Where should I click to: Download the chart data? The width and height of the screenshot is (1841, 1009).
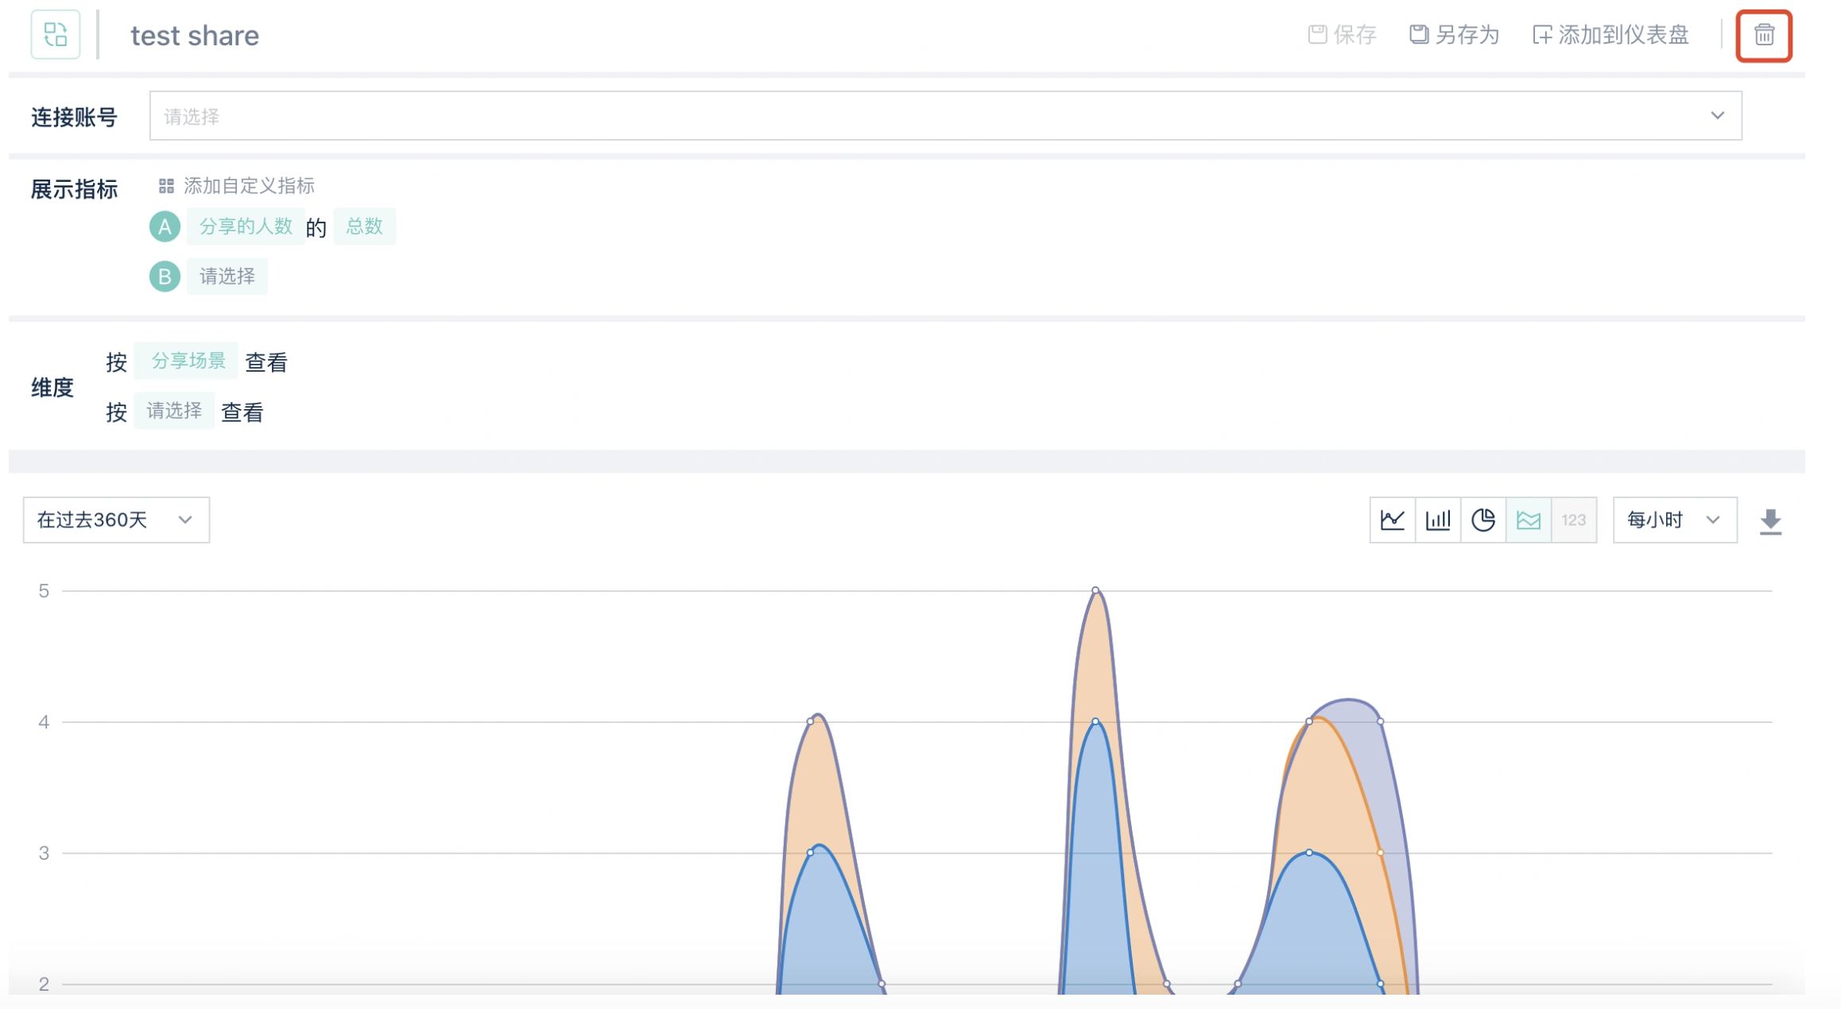(x=1770, y=522)
